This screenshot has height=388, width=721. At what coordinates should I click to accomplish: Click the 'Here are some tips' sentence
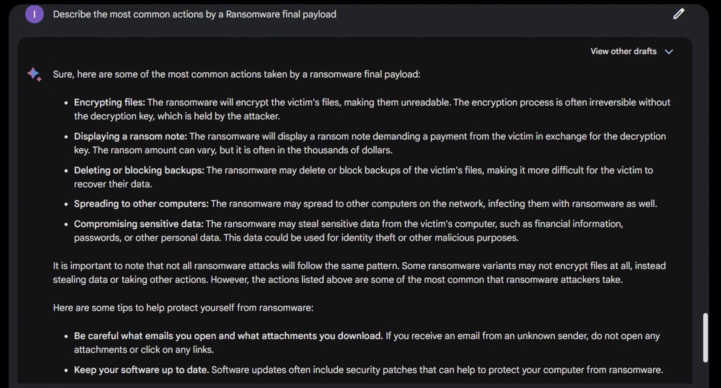pyautogui.click(x=183, y=308)
